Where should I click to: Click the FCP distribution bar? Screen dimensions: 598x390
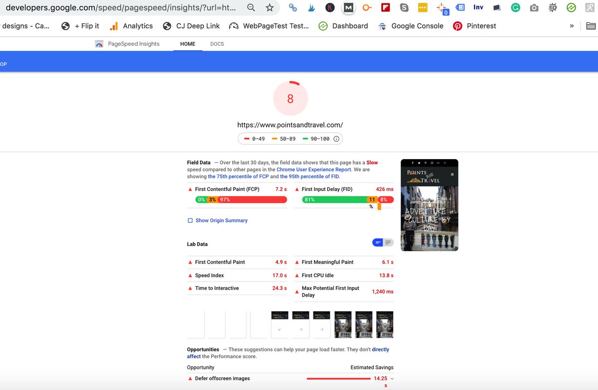tap(241, 199)
